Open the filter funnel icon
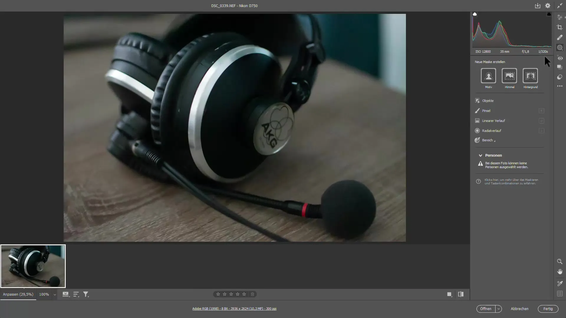Viewport: 566px width, 318px height. click(x=86, y=294)
